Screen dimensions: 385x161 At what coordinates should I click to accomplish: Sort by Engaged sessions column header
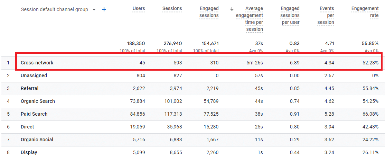[209, 12]
